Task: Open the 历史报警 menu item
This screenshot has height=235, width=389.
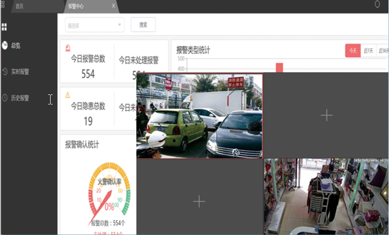Action: point(20,98)
